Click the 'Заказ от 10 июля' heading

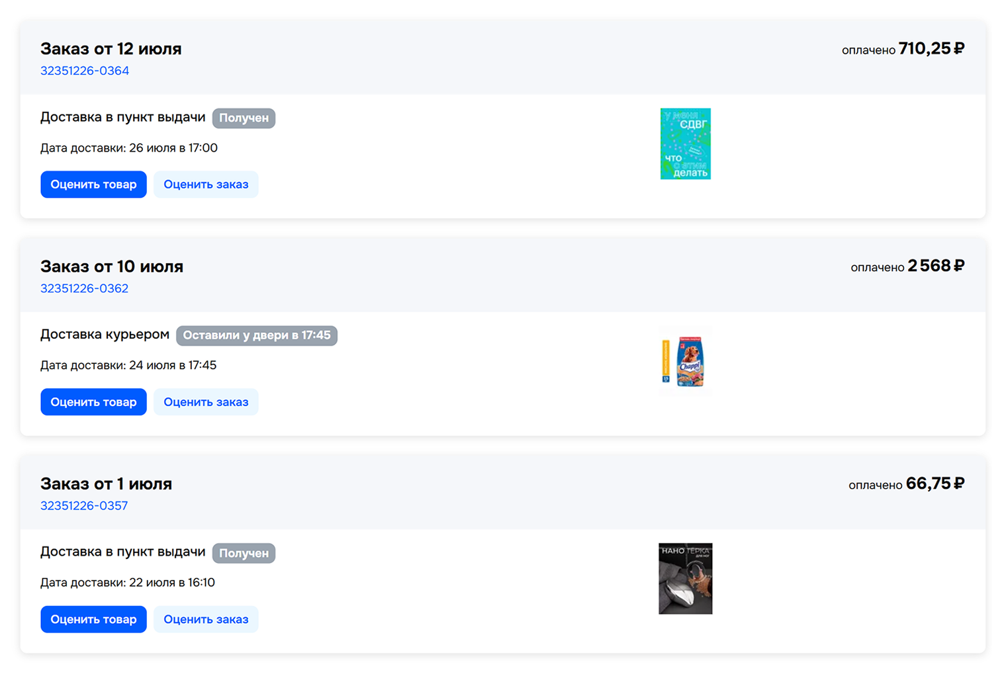point(112,267)
